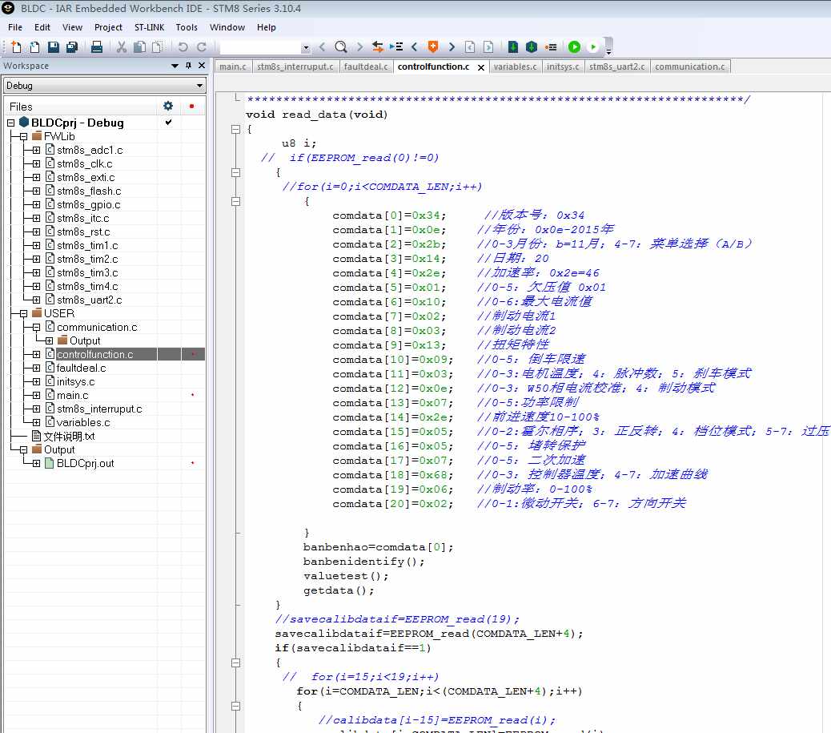The height and width of the screenshot is (733, 831).
Task: Click the Open file toolbar icon
Action: [x=34, y=47]
